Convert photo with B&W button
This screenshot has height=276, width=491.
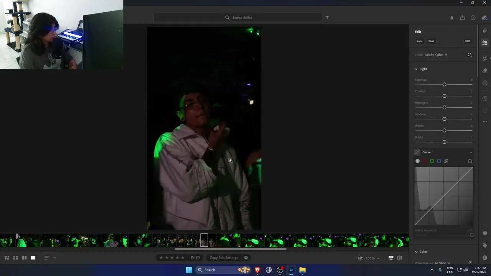coord(432,41)
